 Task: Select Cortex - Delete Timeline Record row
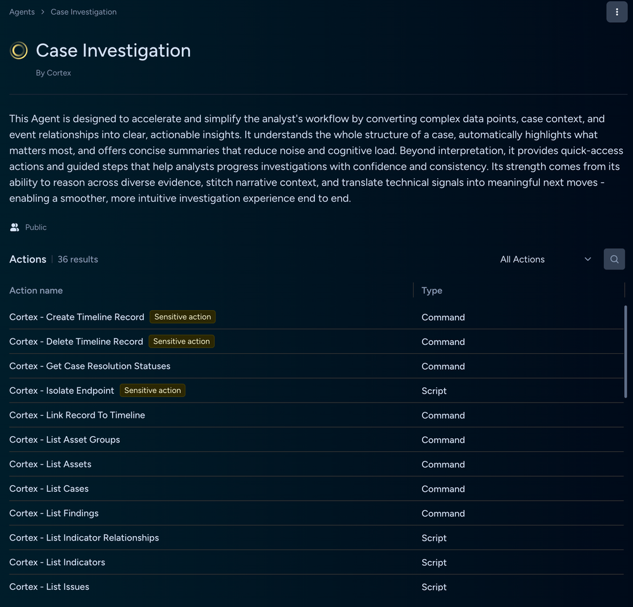(x=317, y=342)
